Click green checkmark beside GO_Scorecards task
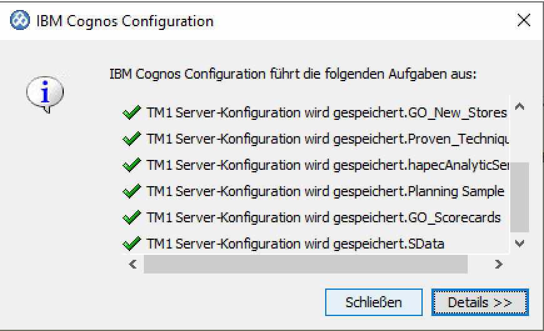Viewport: 544px width, 331px height. [131, 218]
